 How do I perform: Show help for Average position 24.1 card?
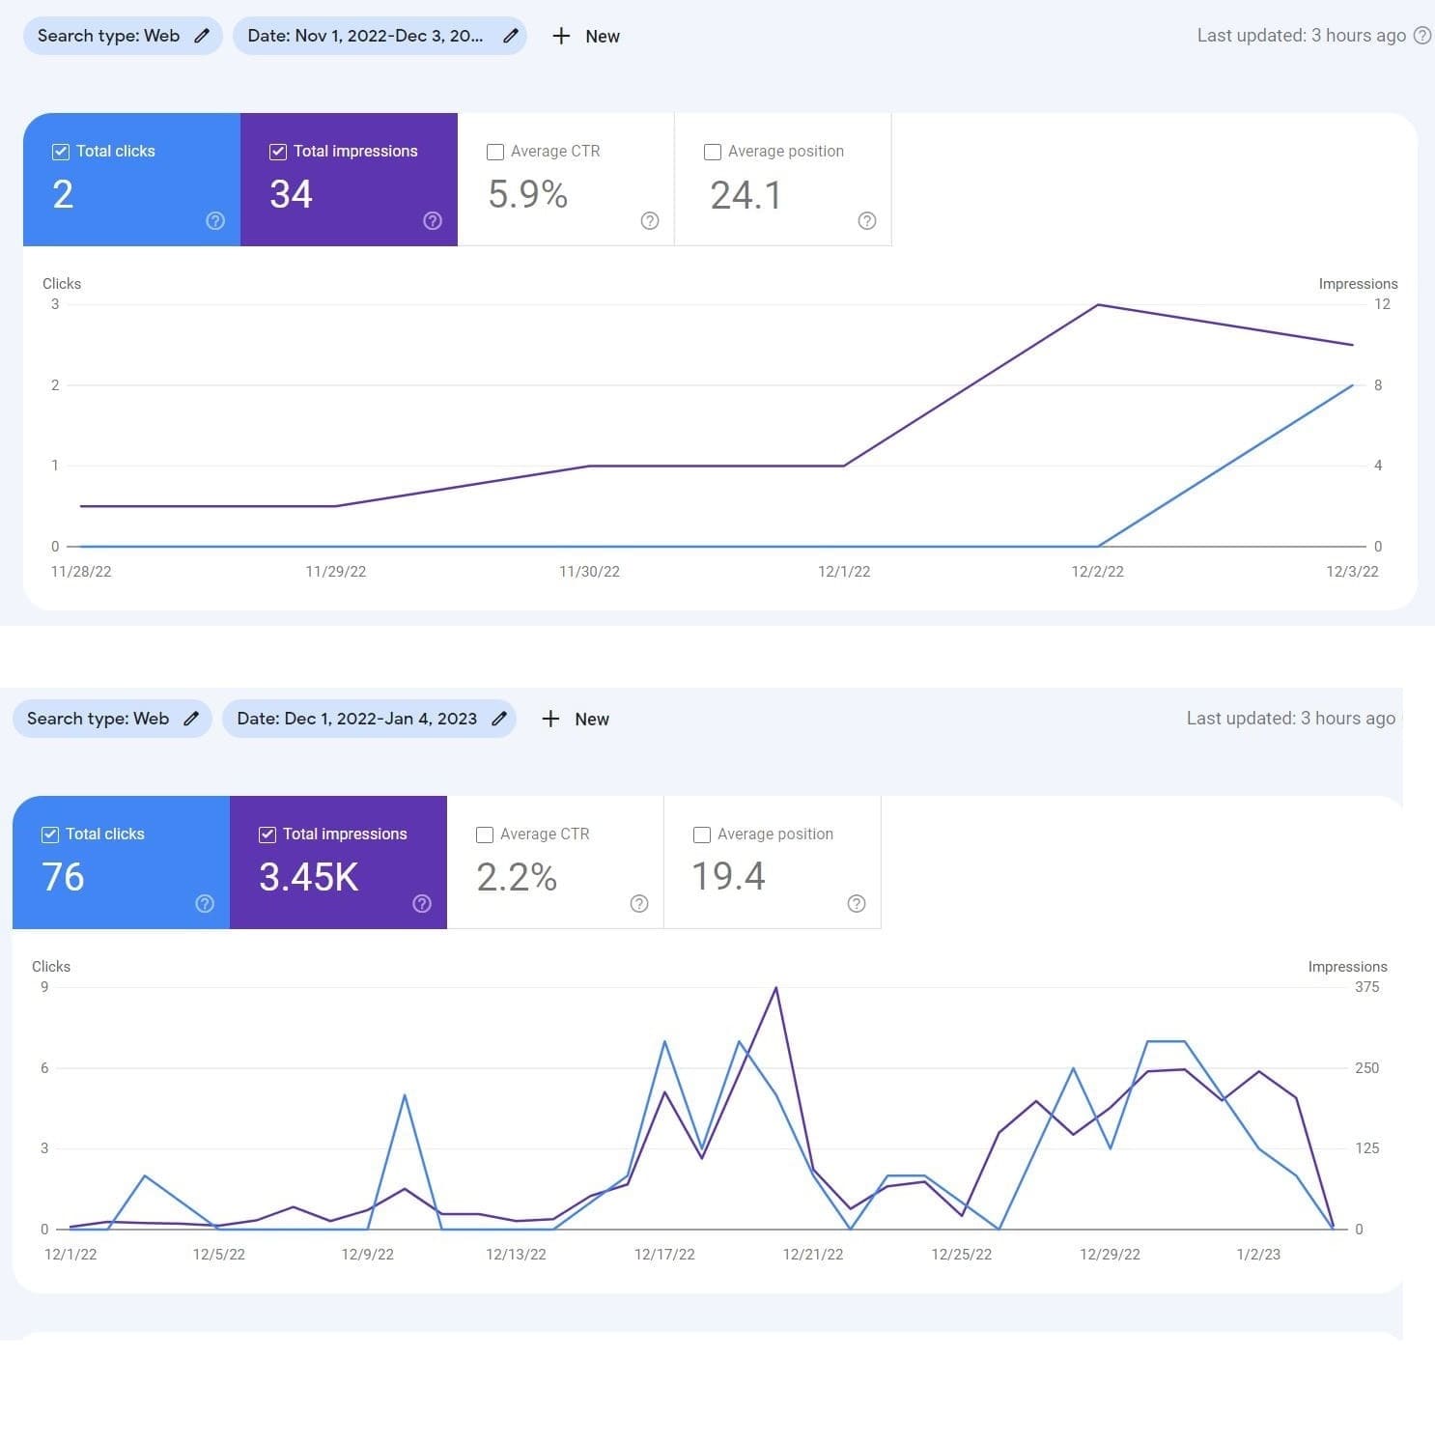[x=867, y=221]
